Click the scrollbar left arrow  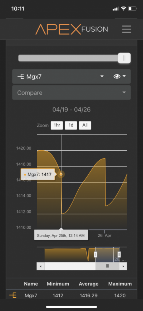tap(41, 266)
